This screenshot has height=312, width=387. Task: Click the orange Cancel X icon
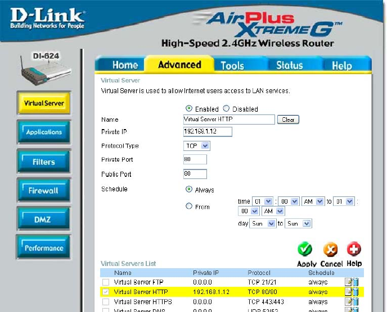(331, 250)
